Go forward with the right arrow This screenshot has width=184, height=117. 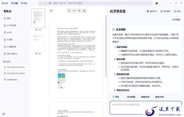[45, 3]
